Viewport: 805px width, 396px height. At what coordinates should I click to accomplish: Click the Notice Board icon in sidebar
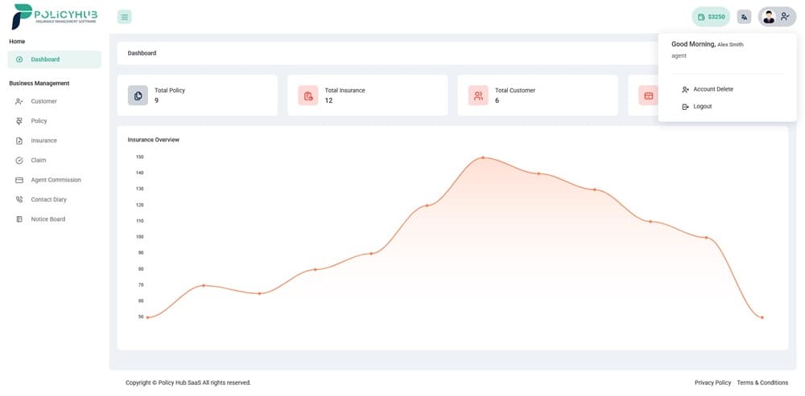19,219
